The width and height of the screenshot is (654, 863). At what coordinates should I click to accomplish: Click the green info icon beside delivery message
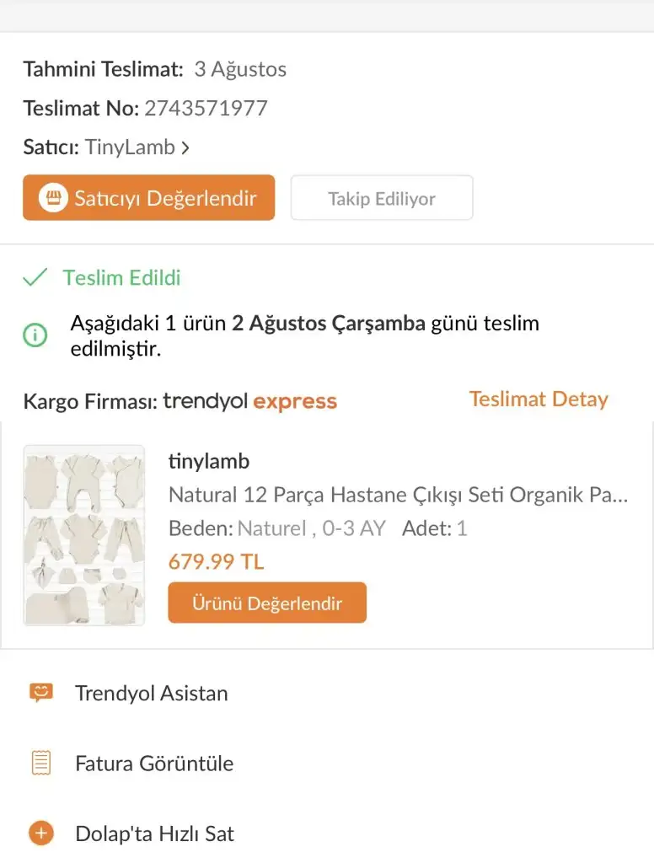35,335
